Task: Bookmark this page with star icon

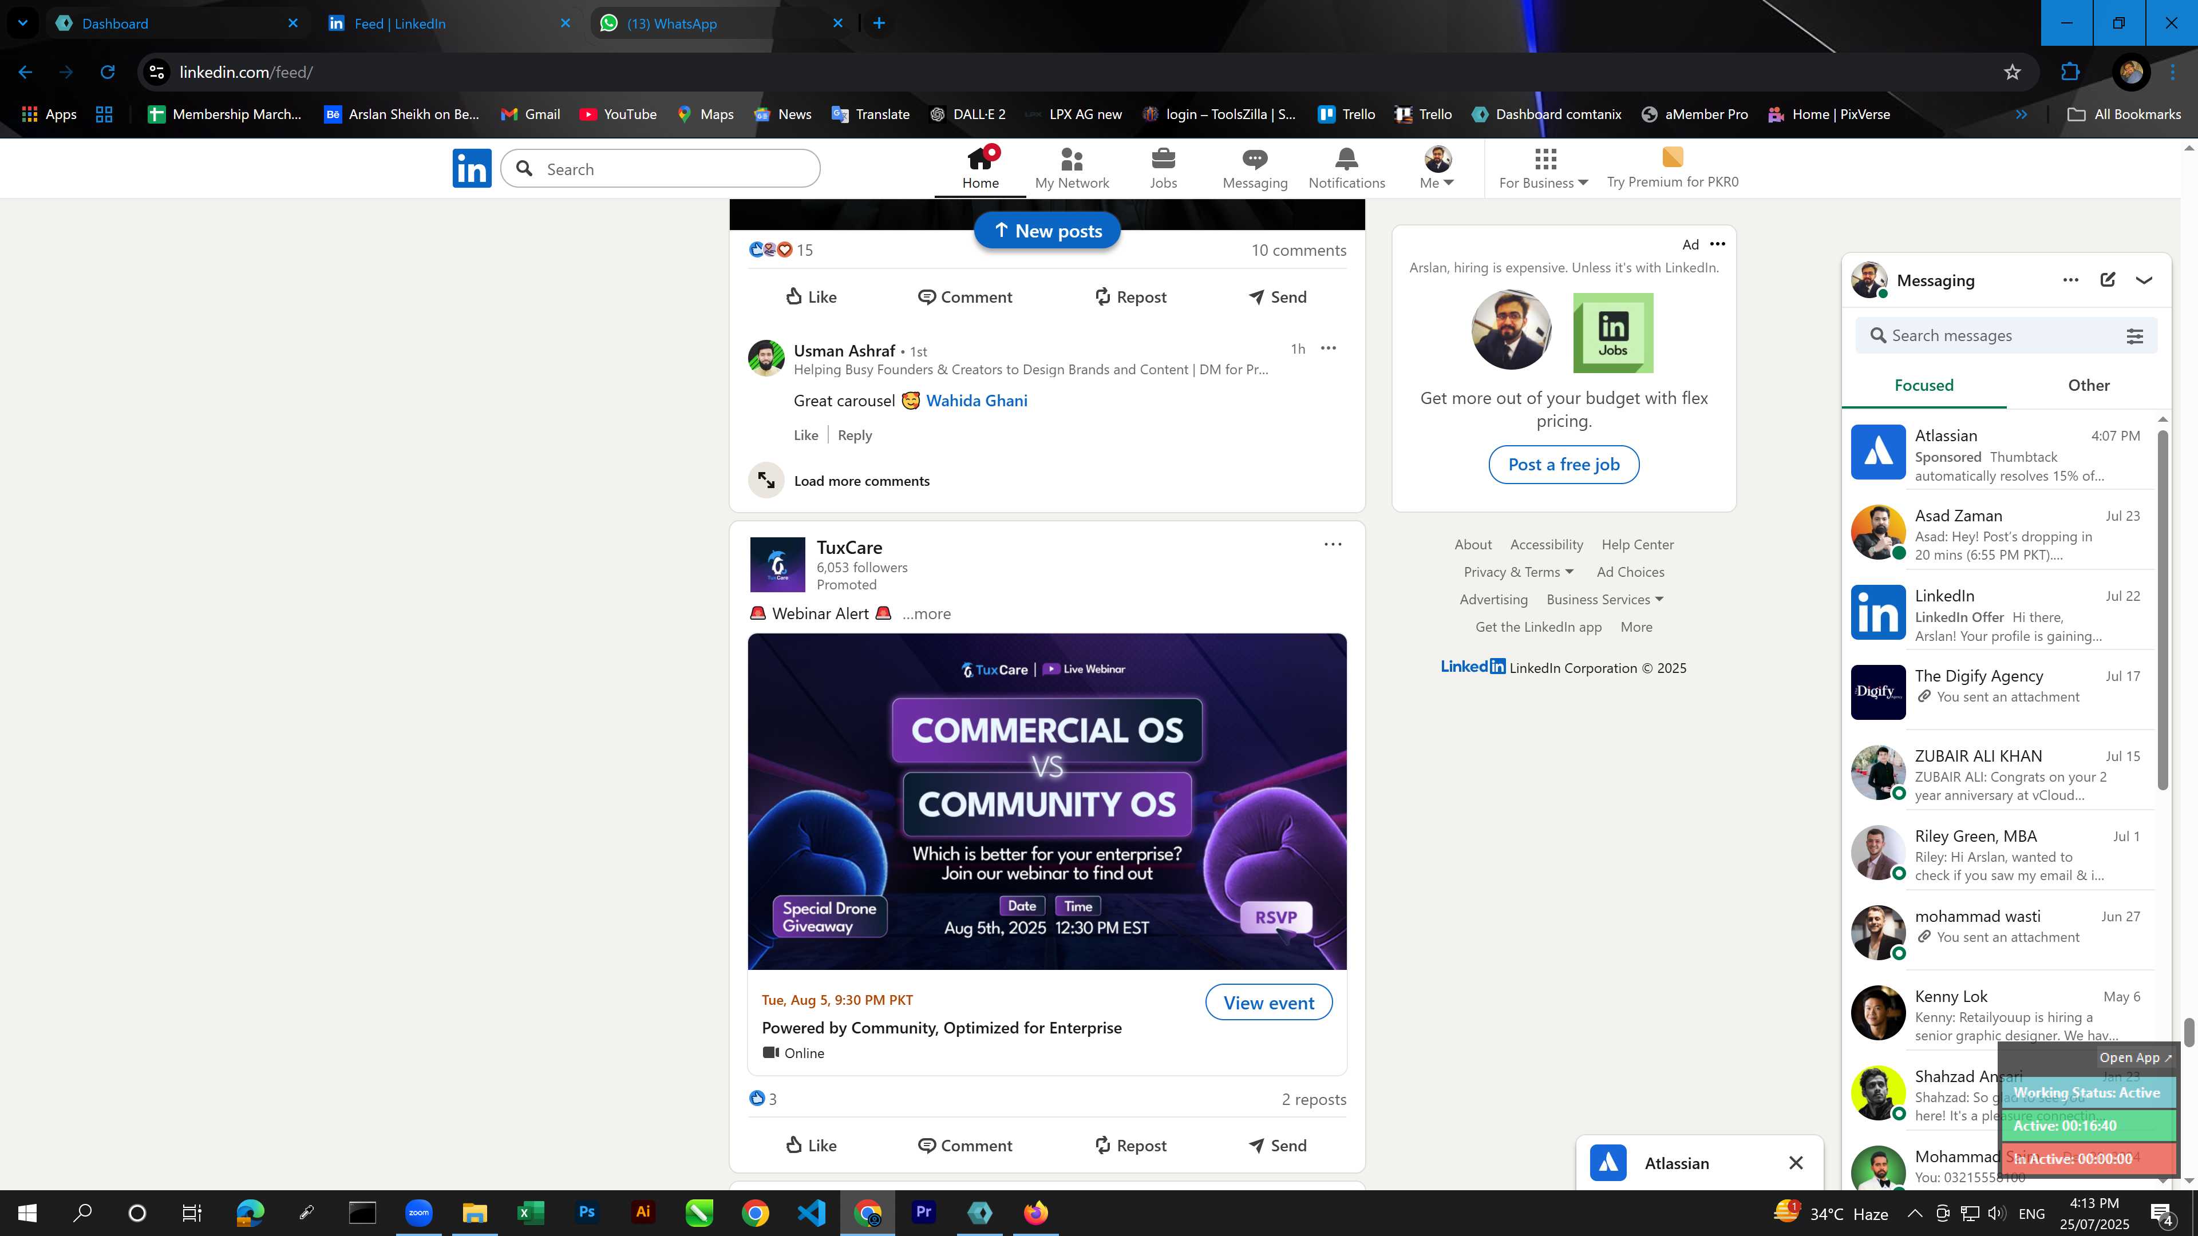Action: 2012,73
